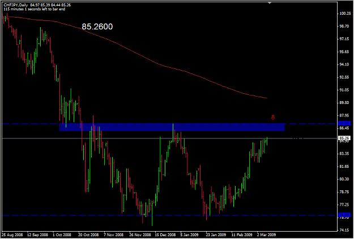The height and width of the screenshot is (239, 354).
Task: Click the 7 Nov 2008 date label
Action: (x=113, y=235)
